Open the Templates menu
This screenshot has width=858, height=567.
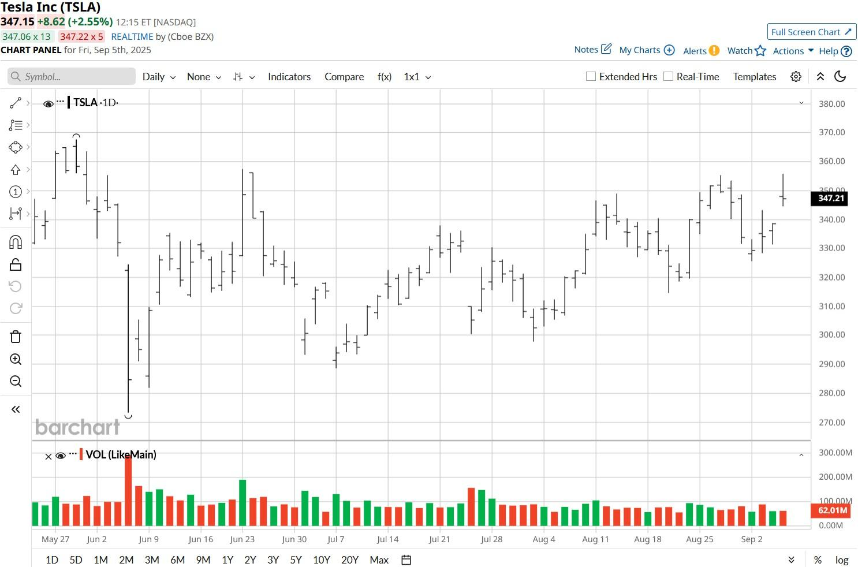pos(755,77)
